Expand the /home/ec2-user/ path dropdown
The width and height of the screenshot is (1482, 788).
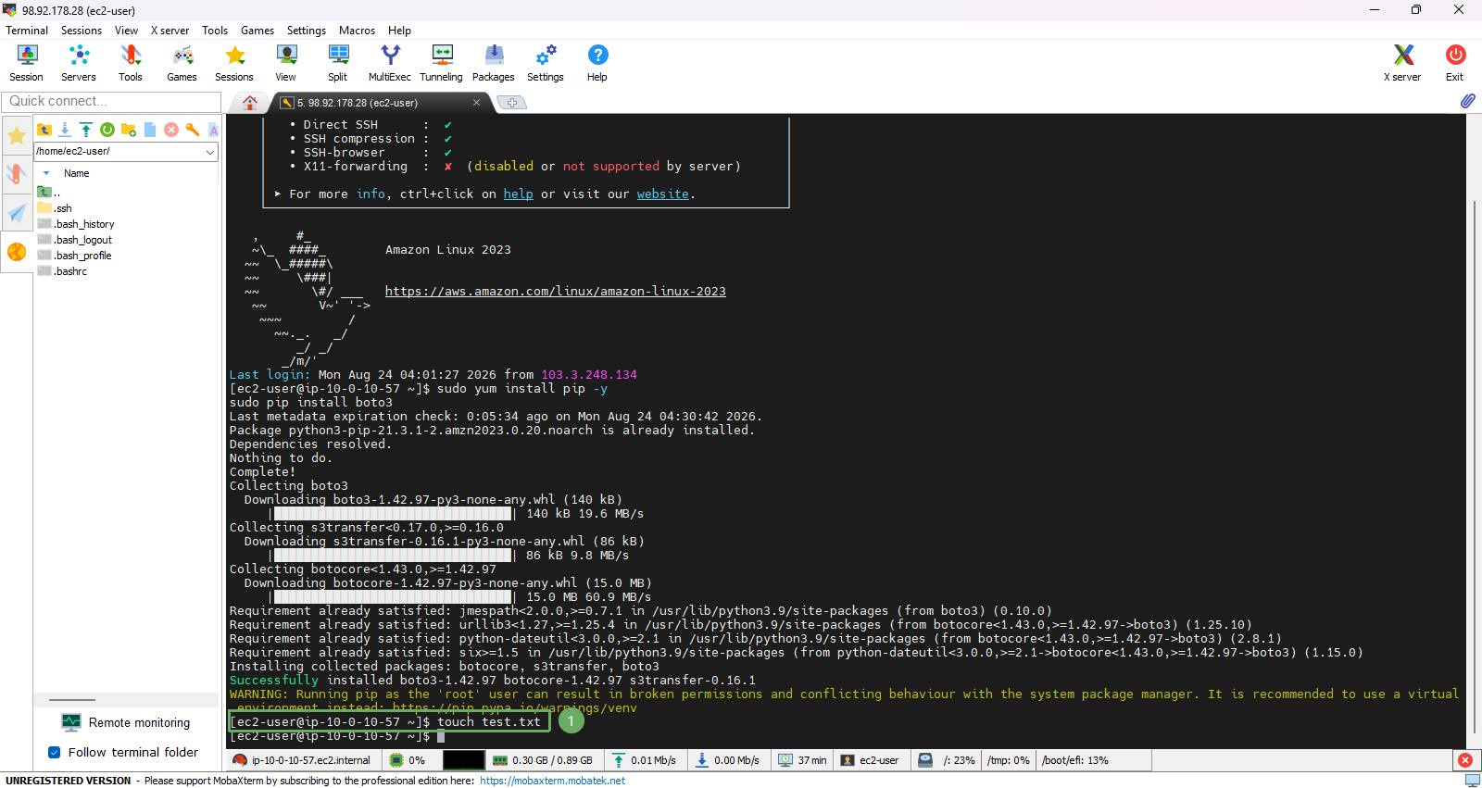(210, 151)
